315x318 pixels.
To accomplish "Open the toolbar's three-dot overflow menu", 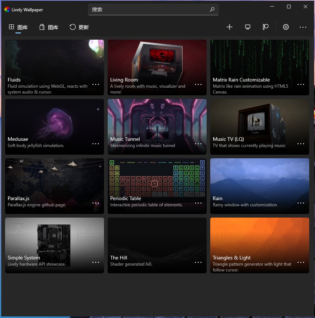I will (x=303, y=27).
